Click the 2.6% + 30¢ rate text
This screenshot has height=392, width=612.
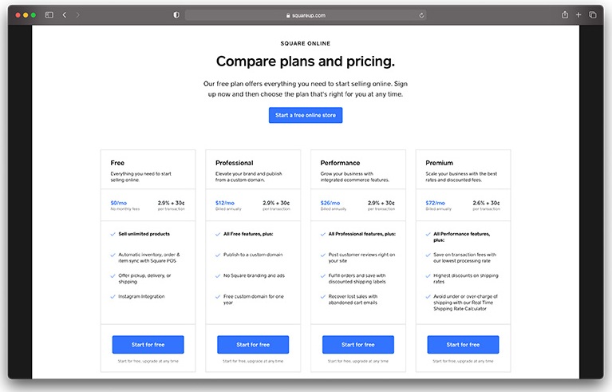(x=486, y=203)
